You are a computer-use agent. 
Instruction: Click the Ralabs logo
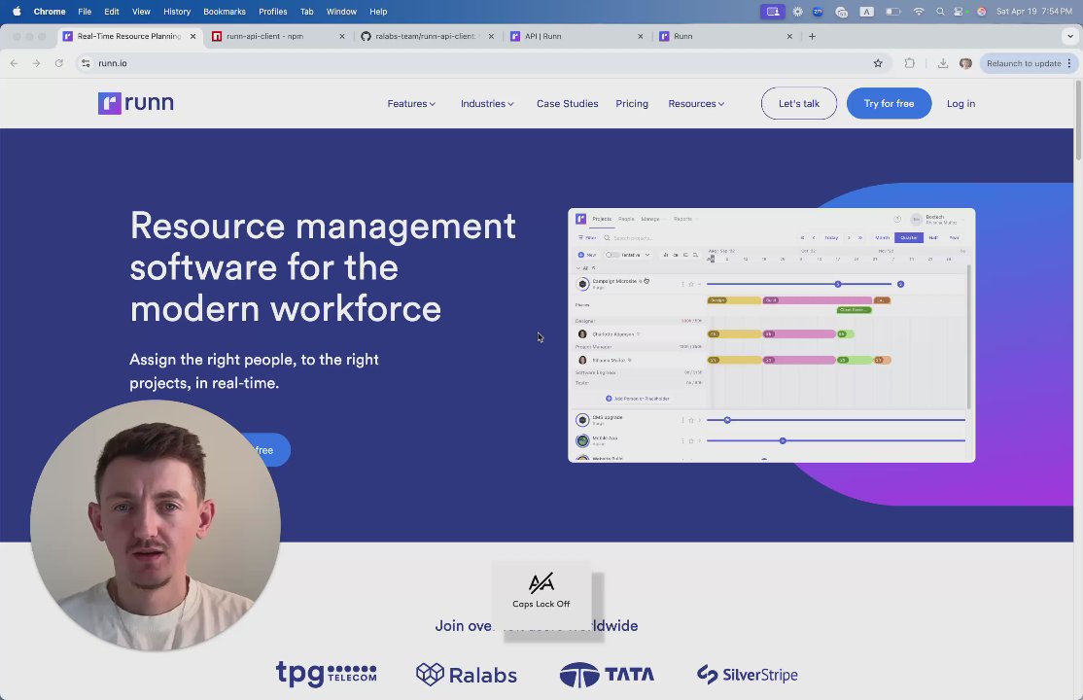click(x=467, y=675)
